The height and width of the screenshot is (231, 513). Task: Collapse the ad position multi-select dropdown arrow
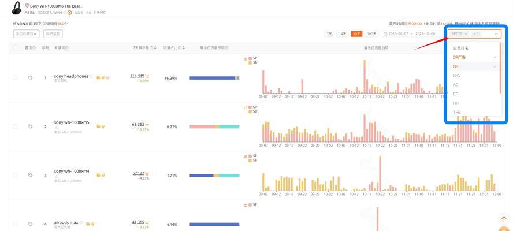[496, 33]
